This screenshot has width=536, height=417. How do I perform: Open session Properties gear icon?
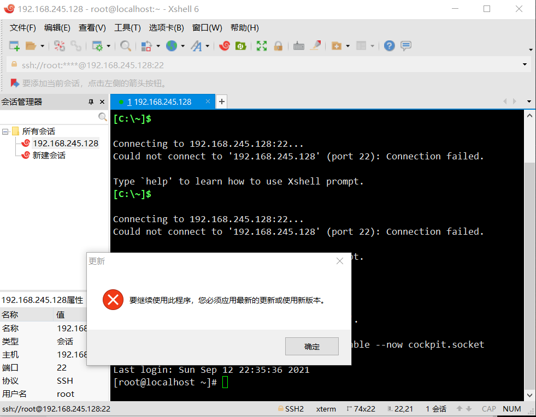[97, 46]
